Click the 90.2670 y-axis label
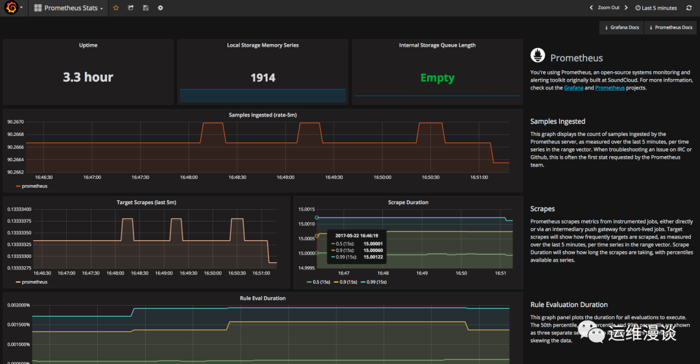Image resolution: width=700 pixels, height=364 pixels. coord(16,122)
